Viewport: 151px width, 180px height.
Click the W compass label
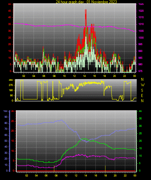click(143, 85)
